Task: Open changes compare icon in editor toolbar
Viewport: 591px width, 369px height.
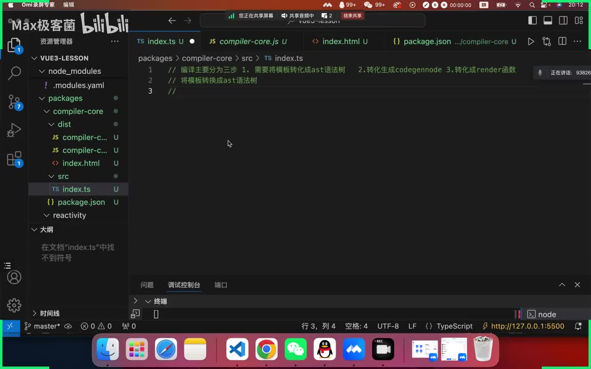Action: [546, 42]
